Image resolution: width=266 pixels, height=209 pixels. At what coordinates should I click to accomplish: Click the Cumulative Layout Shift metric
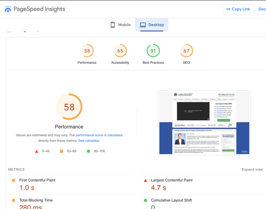pos(171,200)
